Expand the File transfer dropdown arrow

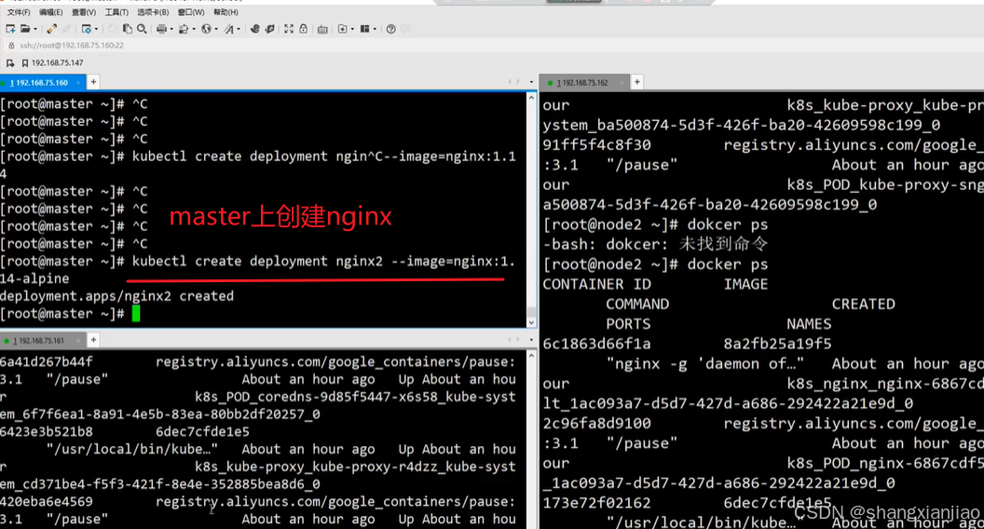(x=194, y=29)
